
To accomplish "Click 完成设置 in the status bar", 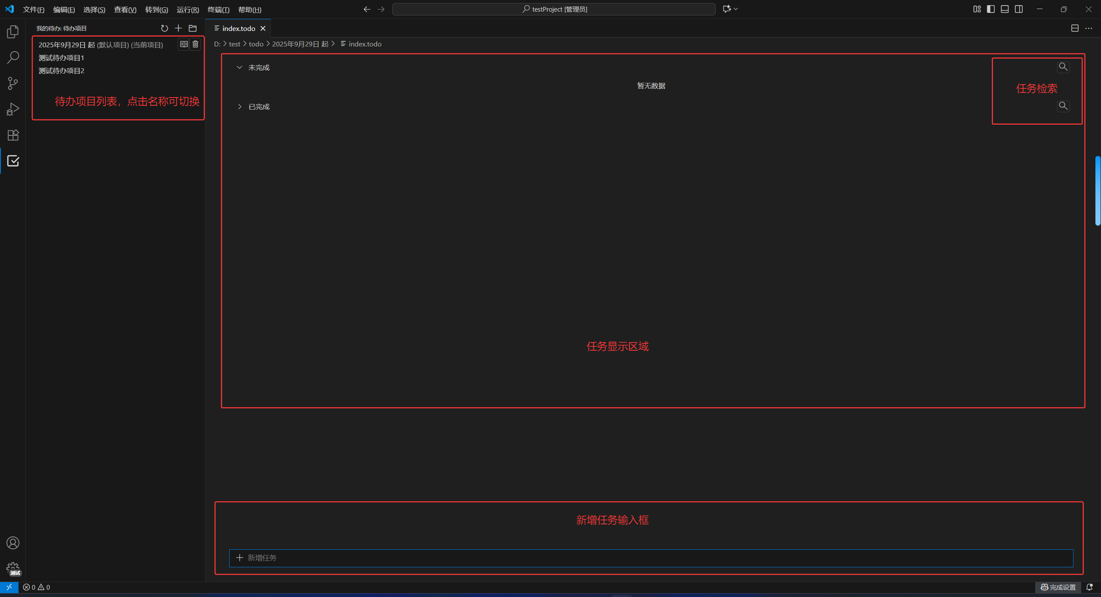I will pyautogui.click(x=1058, y=587).
